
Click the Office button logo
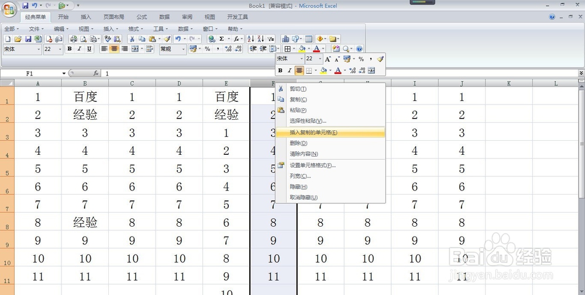click(x=9, y=9)
